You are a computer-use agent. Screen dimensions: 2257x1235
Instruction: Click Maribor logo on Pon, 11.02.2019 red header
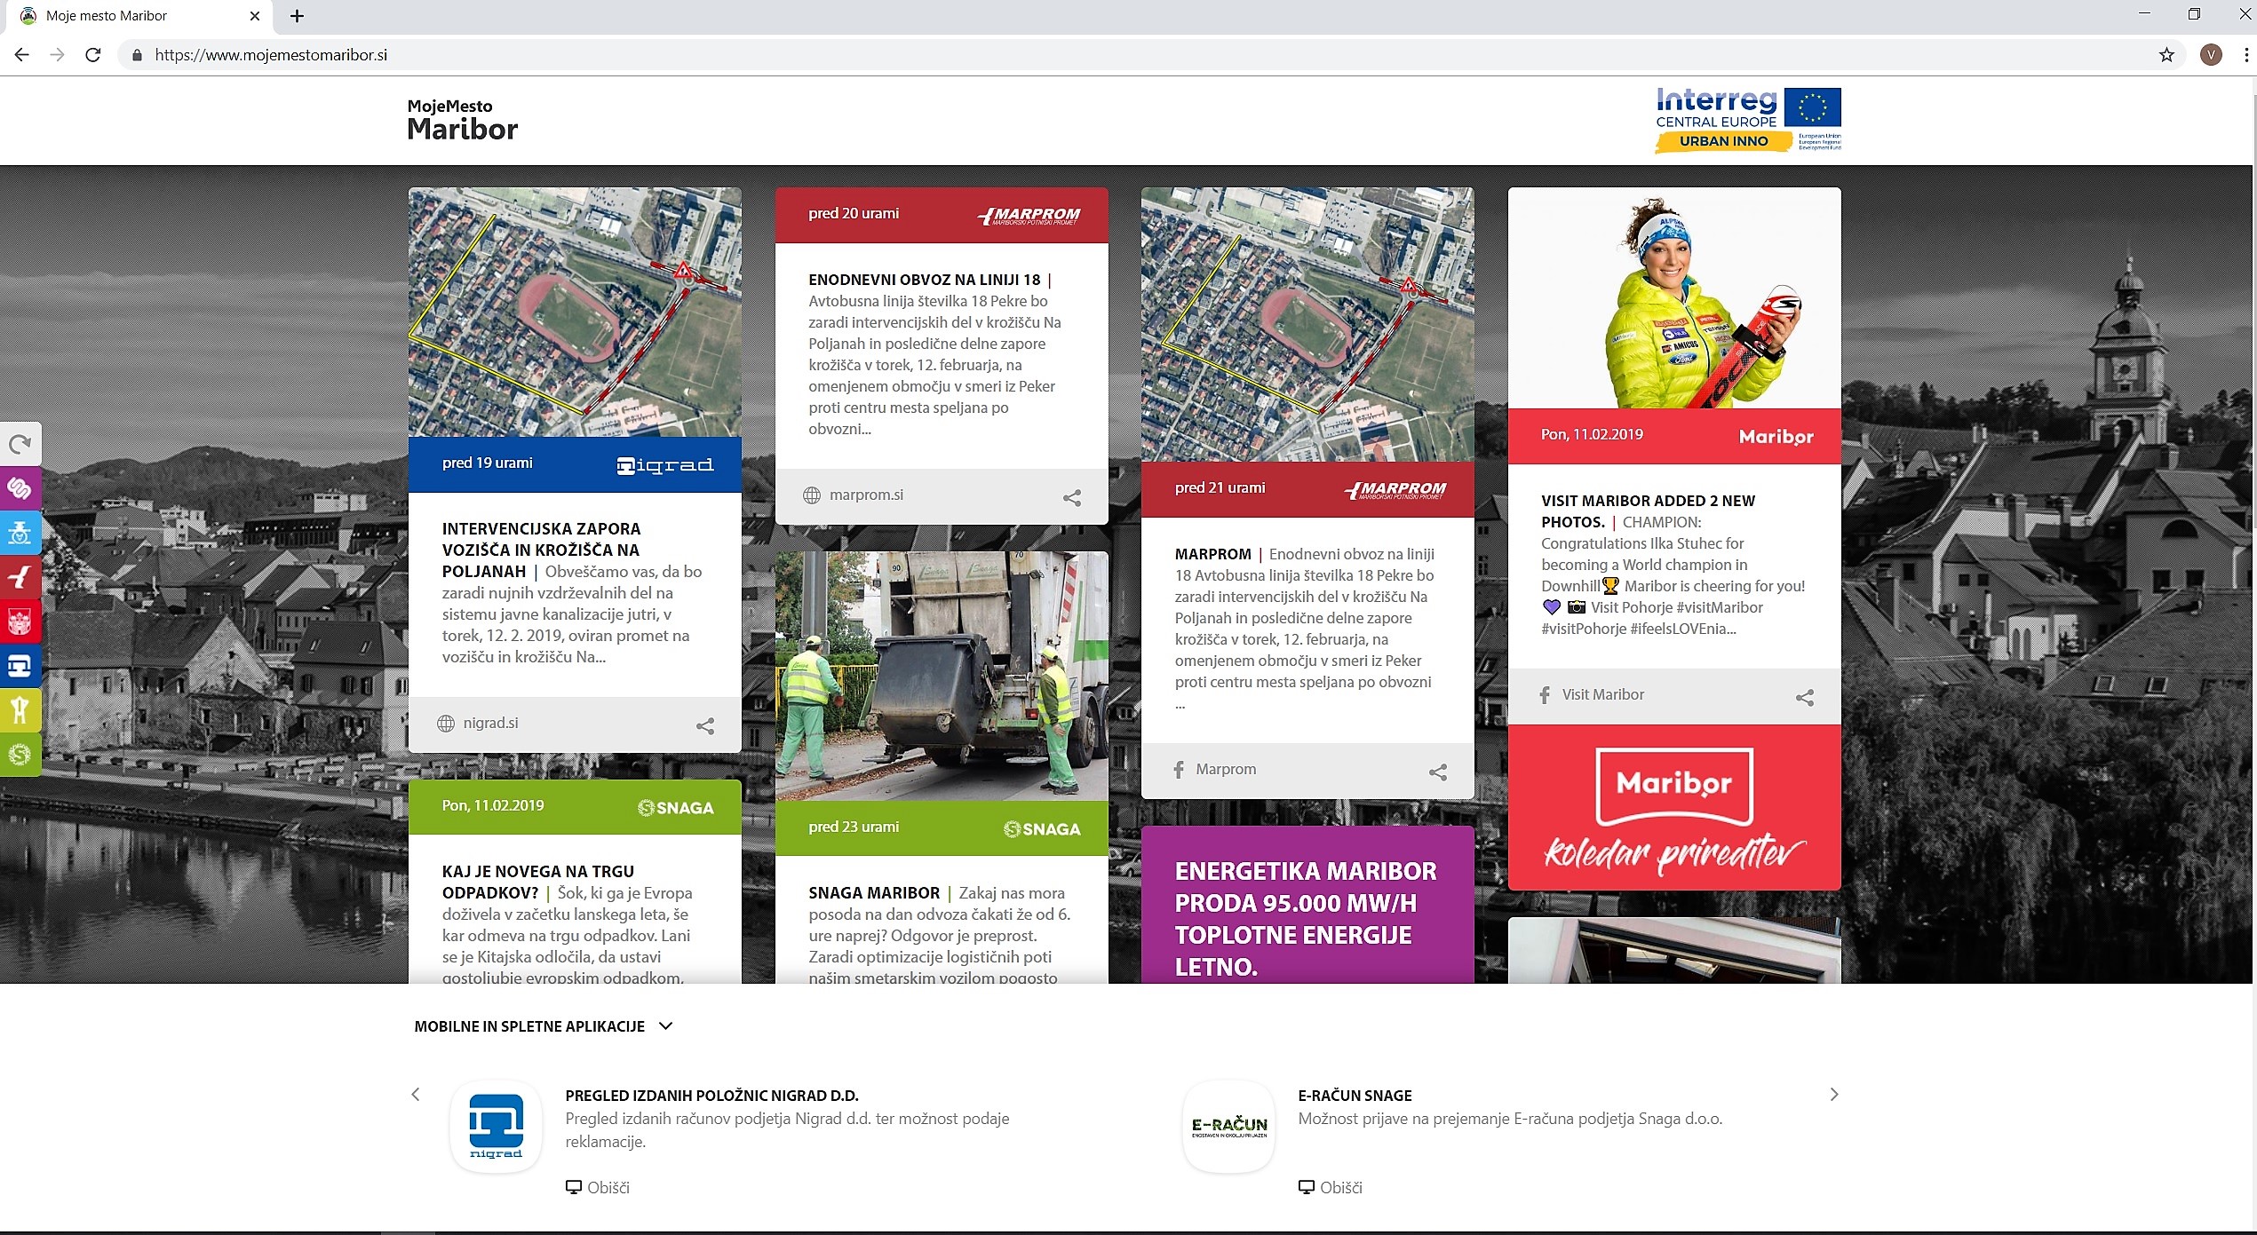1776,437
